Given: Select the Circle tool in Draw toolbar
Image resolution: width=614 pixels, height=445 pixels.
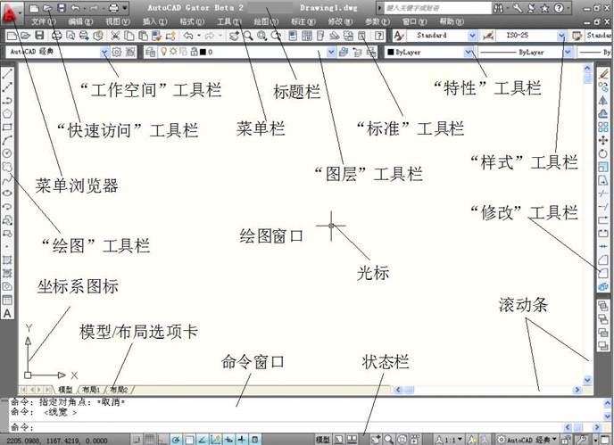Looking at the screenshot, I should 7,153.
